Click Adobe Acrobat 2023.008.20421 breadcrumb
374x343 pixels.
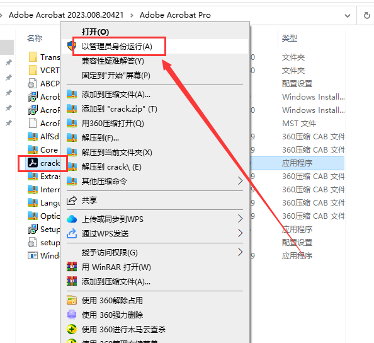point(66,15)
